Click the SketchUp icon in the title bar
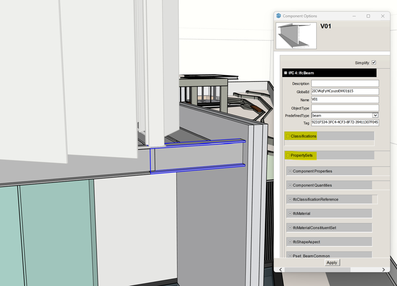Screen dimensions: 397x286 tap(279, 16)
